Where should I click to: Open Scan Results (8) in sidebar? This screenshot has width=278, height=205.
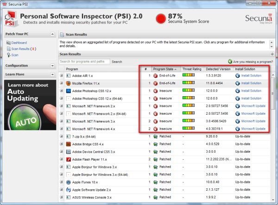(24, 49)
